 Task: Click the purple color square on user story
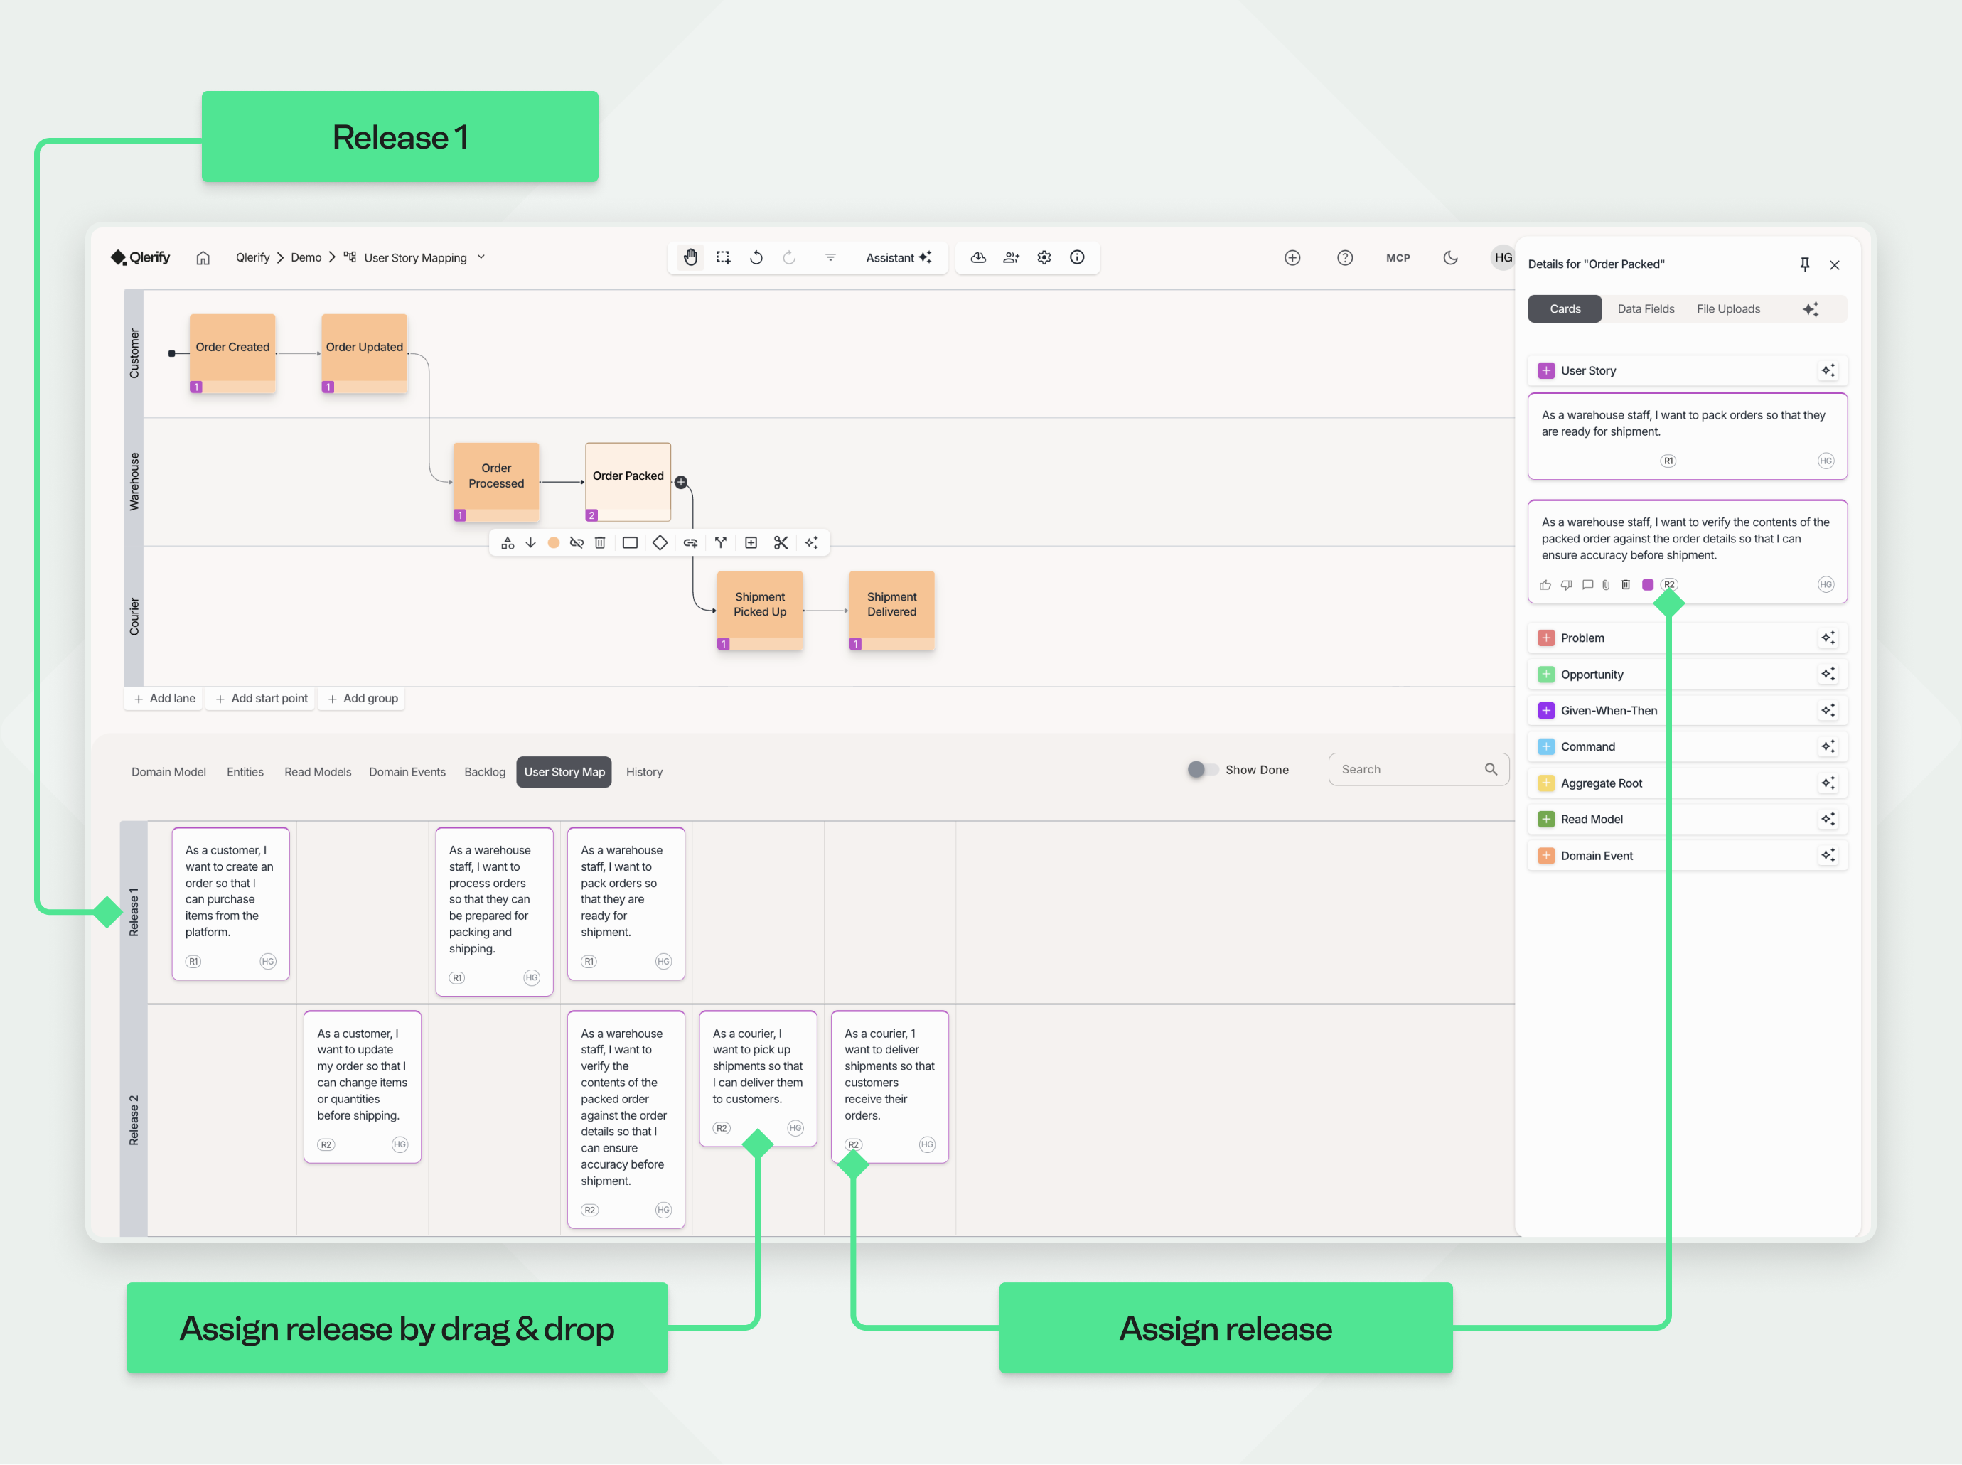(x=1647, y=584)
